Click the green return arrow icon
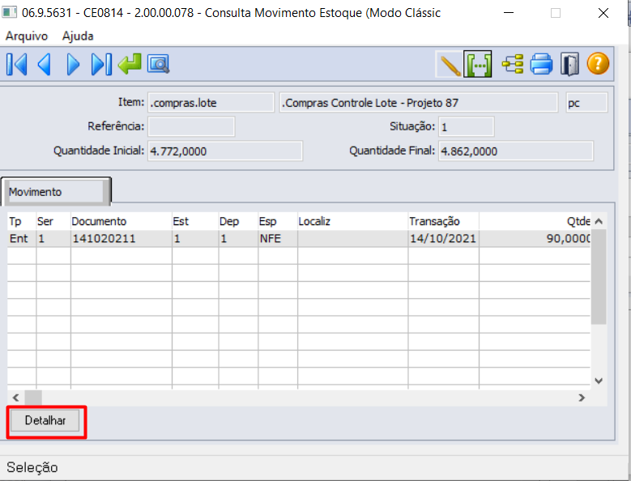This screenshot has height=481, width=631. point(130,64)
